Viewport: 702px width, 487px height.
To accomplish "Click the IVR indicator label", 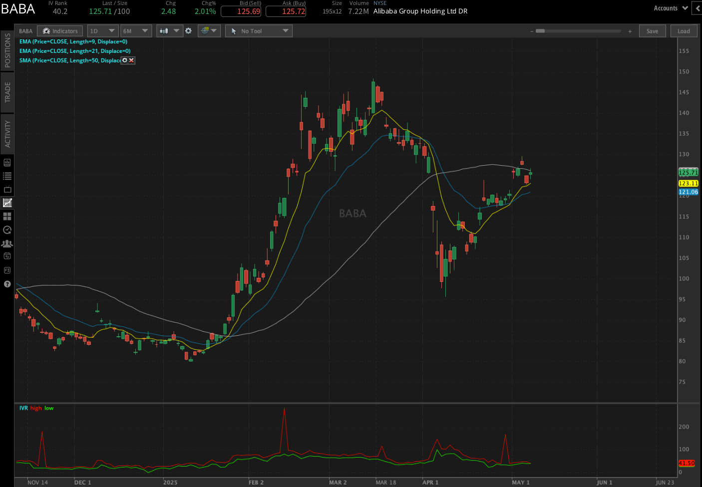I will (23, 408).
